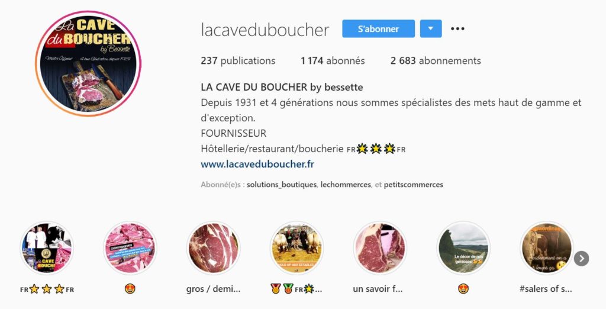The width and height of the screenshot is (606, 309).
Task: Open the La Cave du Boucher profile picture
Action: pos(88,64)
